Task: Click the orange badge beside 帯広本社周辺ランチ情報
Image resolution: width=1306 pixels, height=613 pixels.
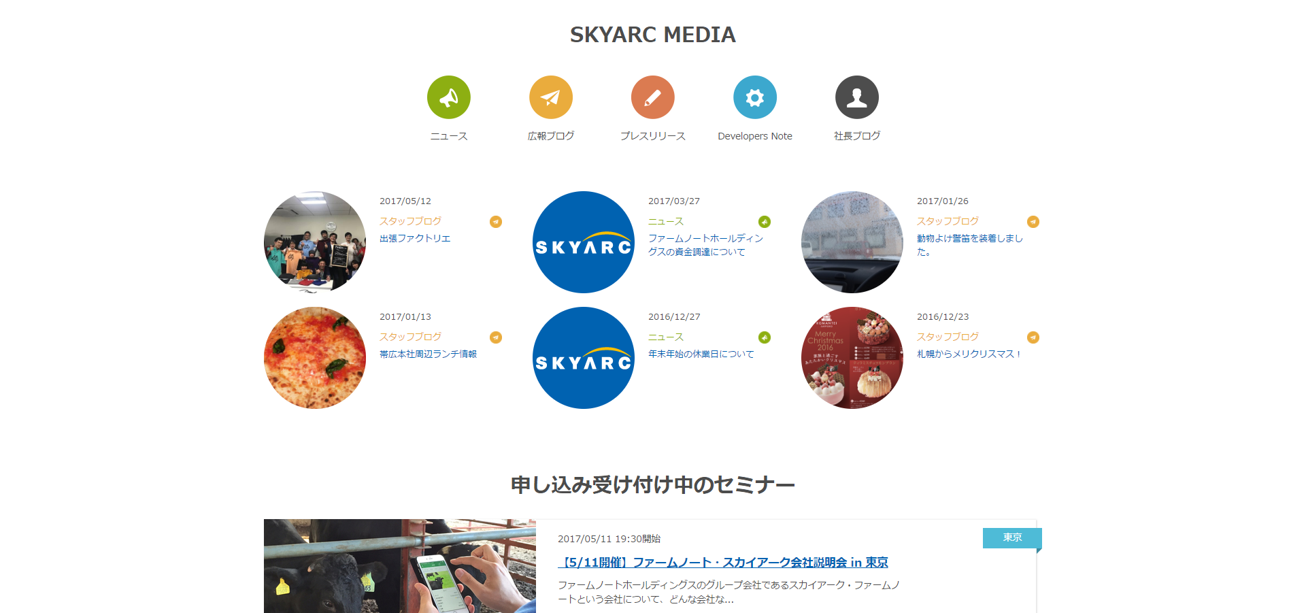Action: coord(496,337)
